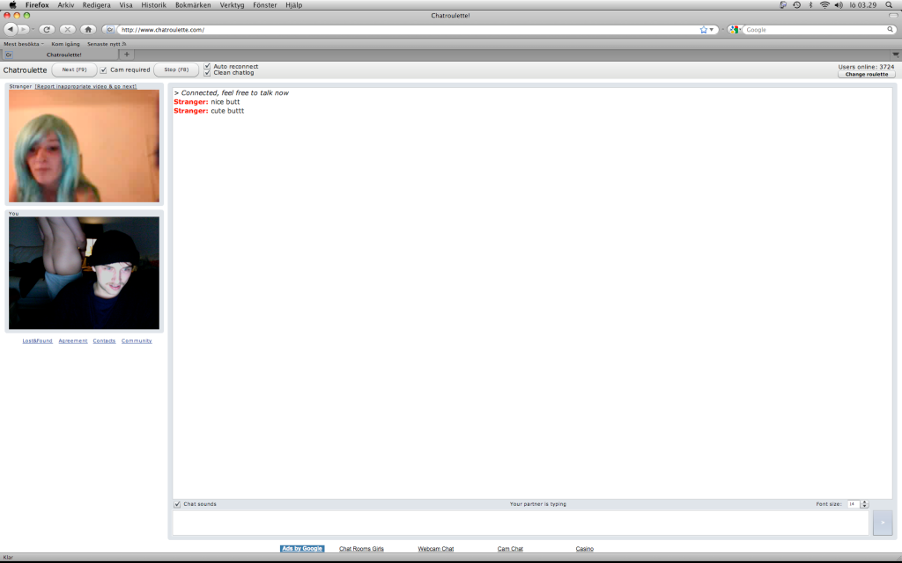Screen dimensions: 902x563
Task: Toggle the Cam required checkbox
Action: click(104, 70)
